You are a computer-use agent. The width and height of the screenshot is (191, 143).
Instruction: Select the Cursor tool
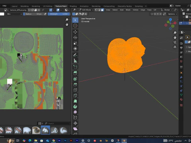tap(75, 26)
